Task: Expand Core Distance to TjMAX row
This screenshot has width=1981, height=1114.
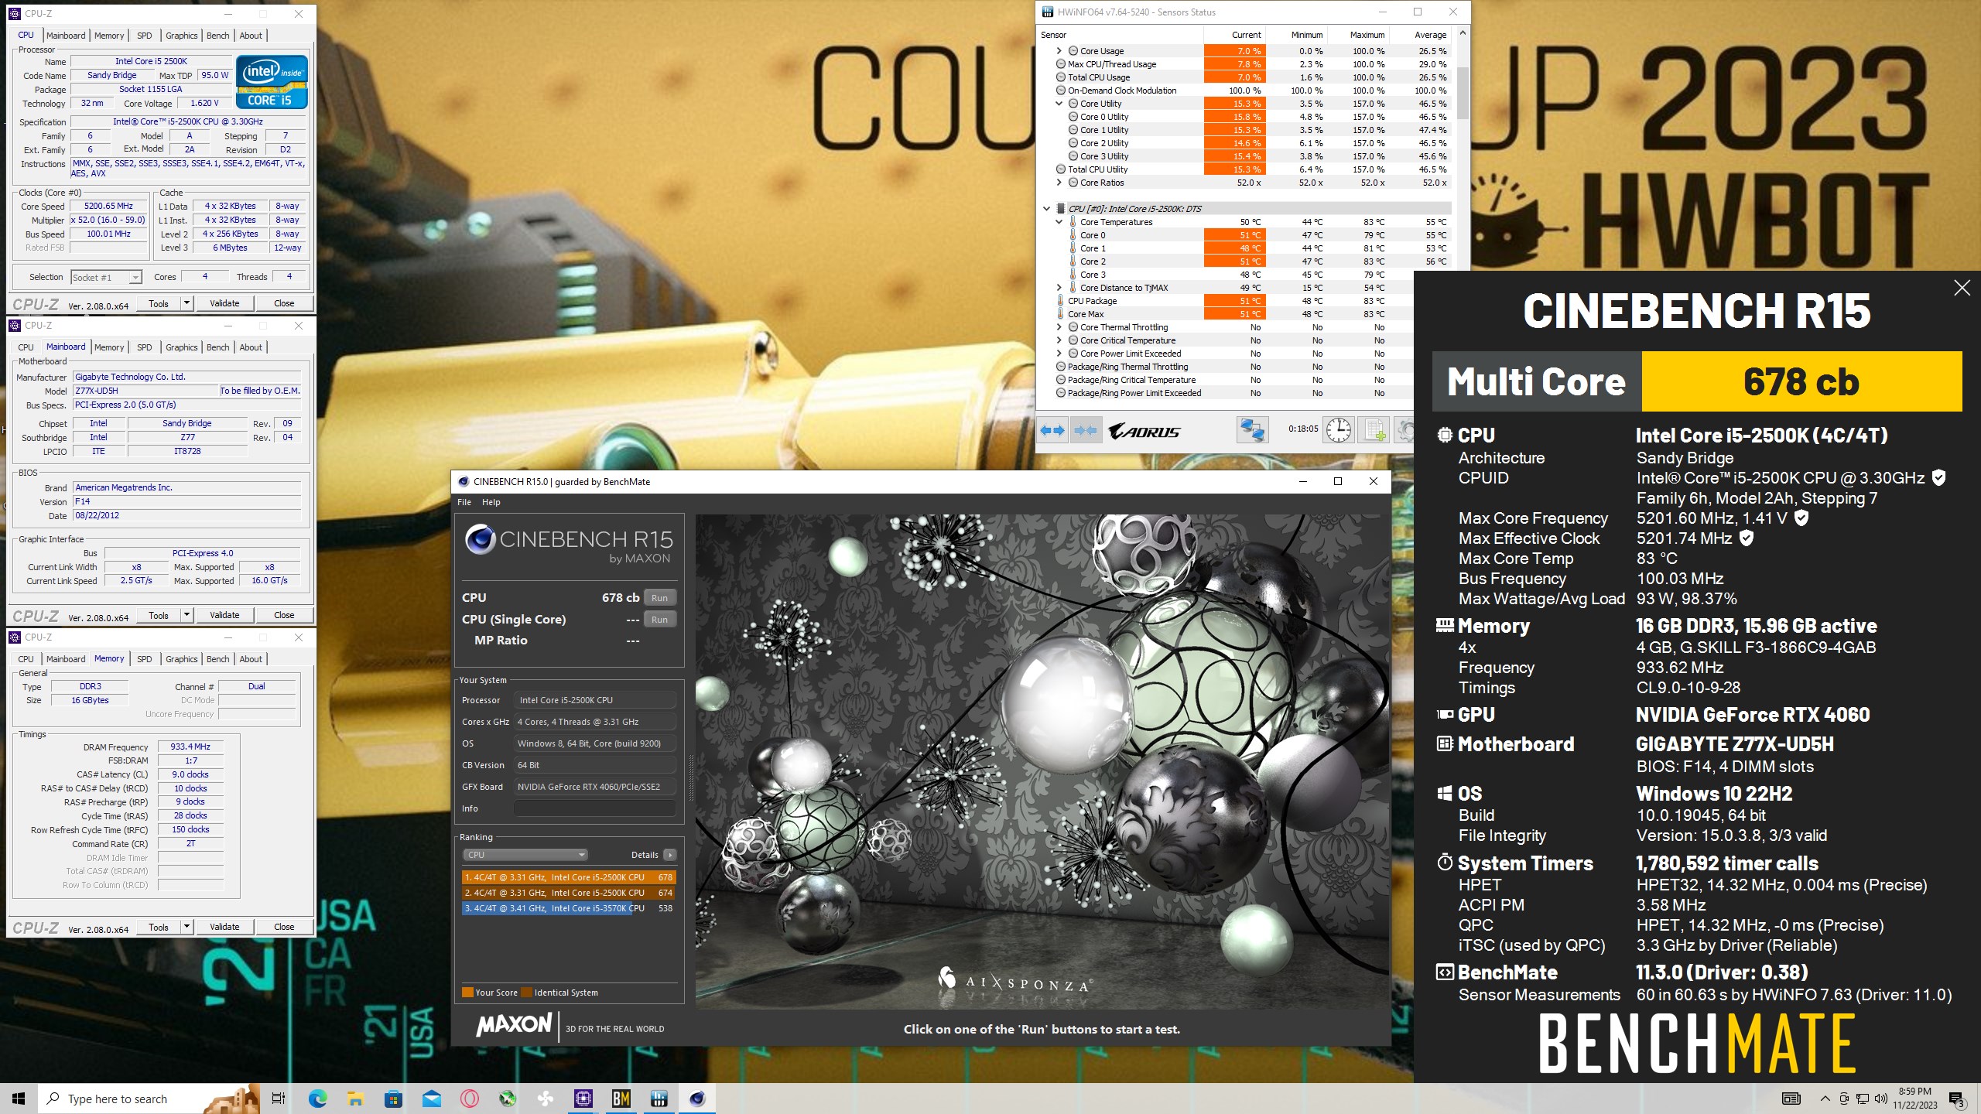Action: (1059, 288)
